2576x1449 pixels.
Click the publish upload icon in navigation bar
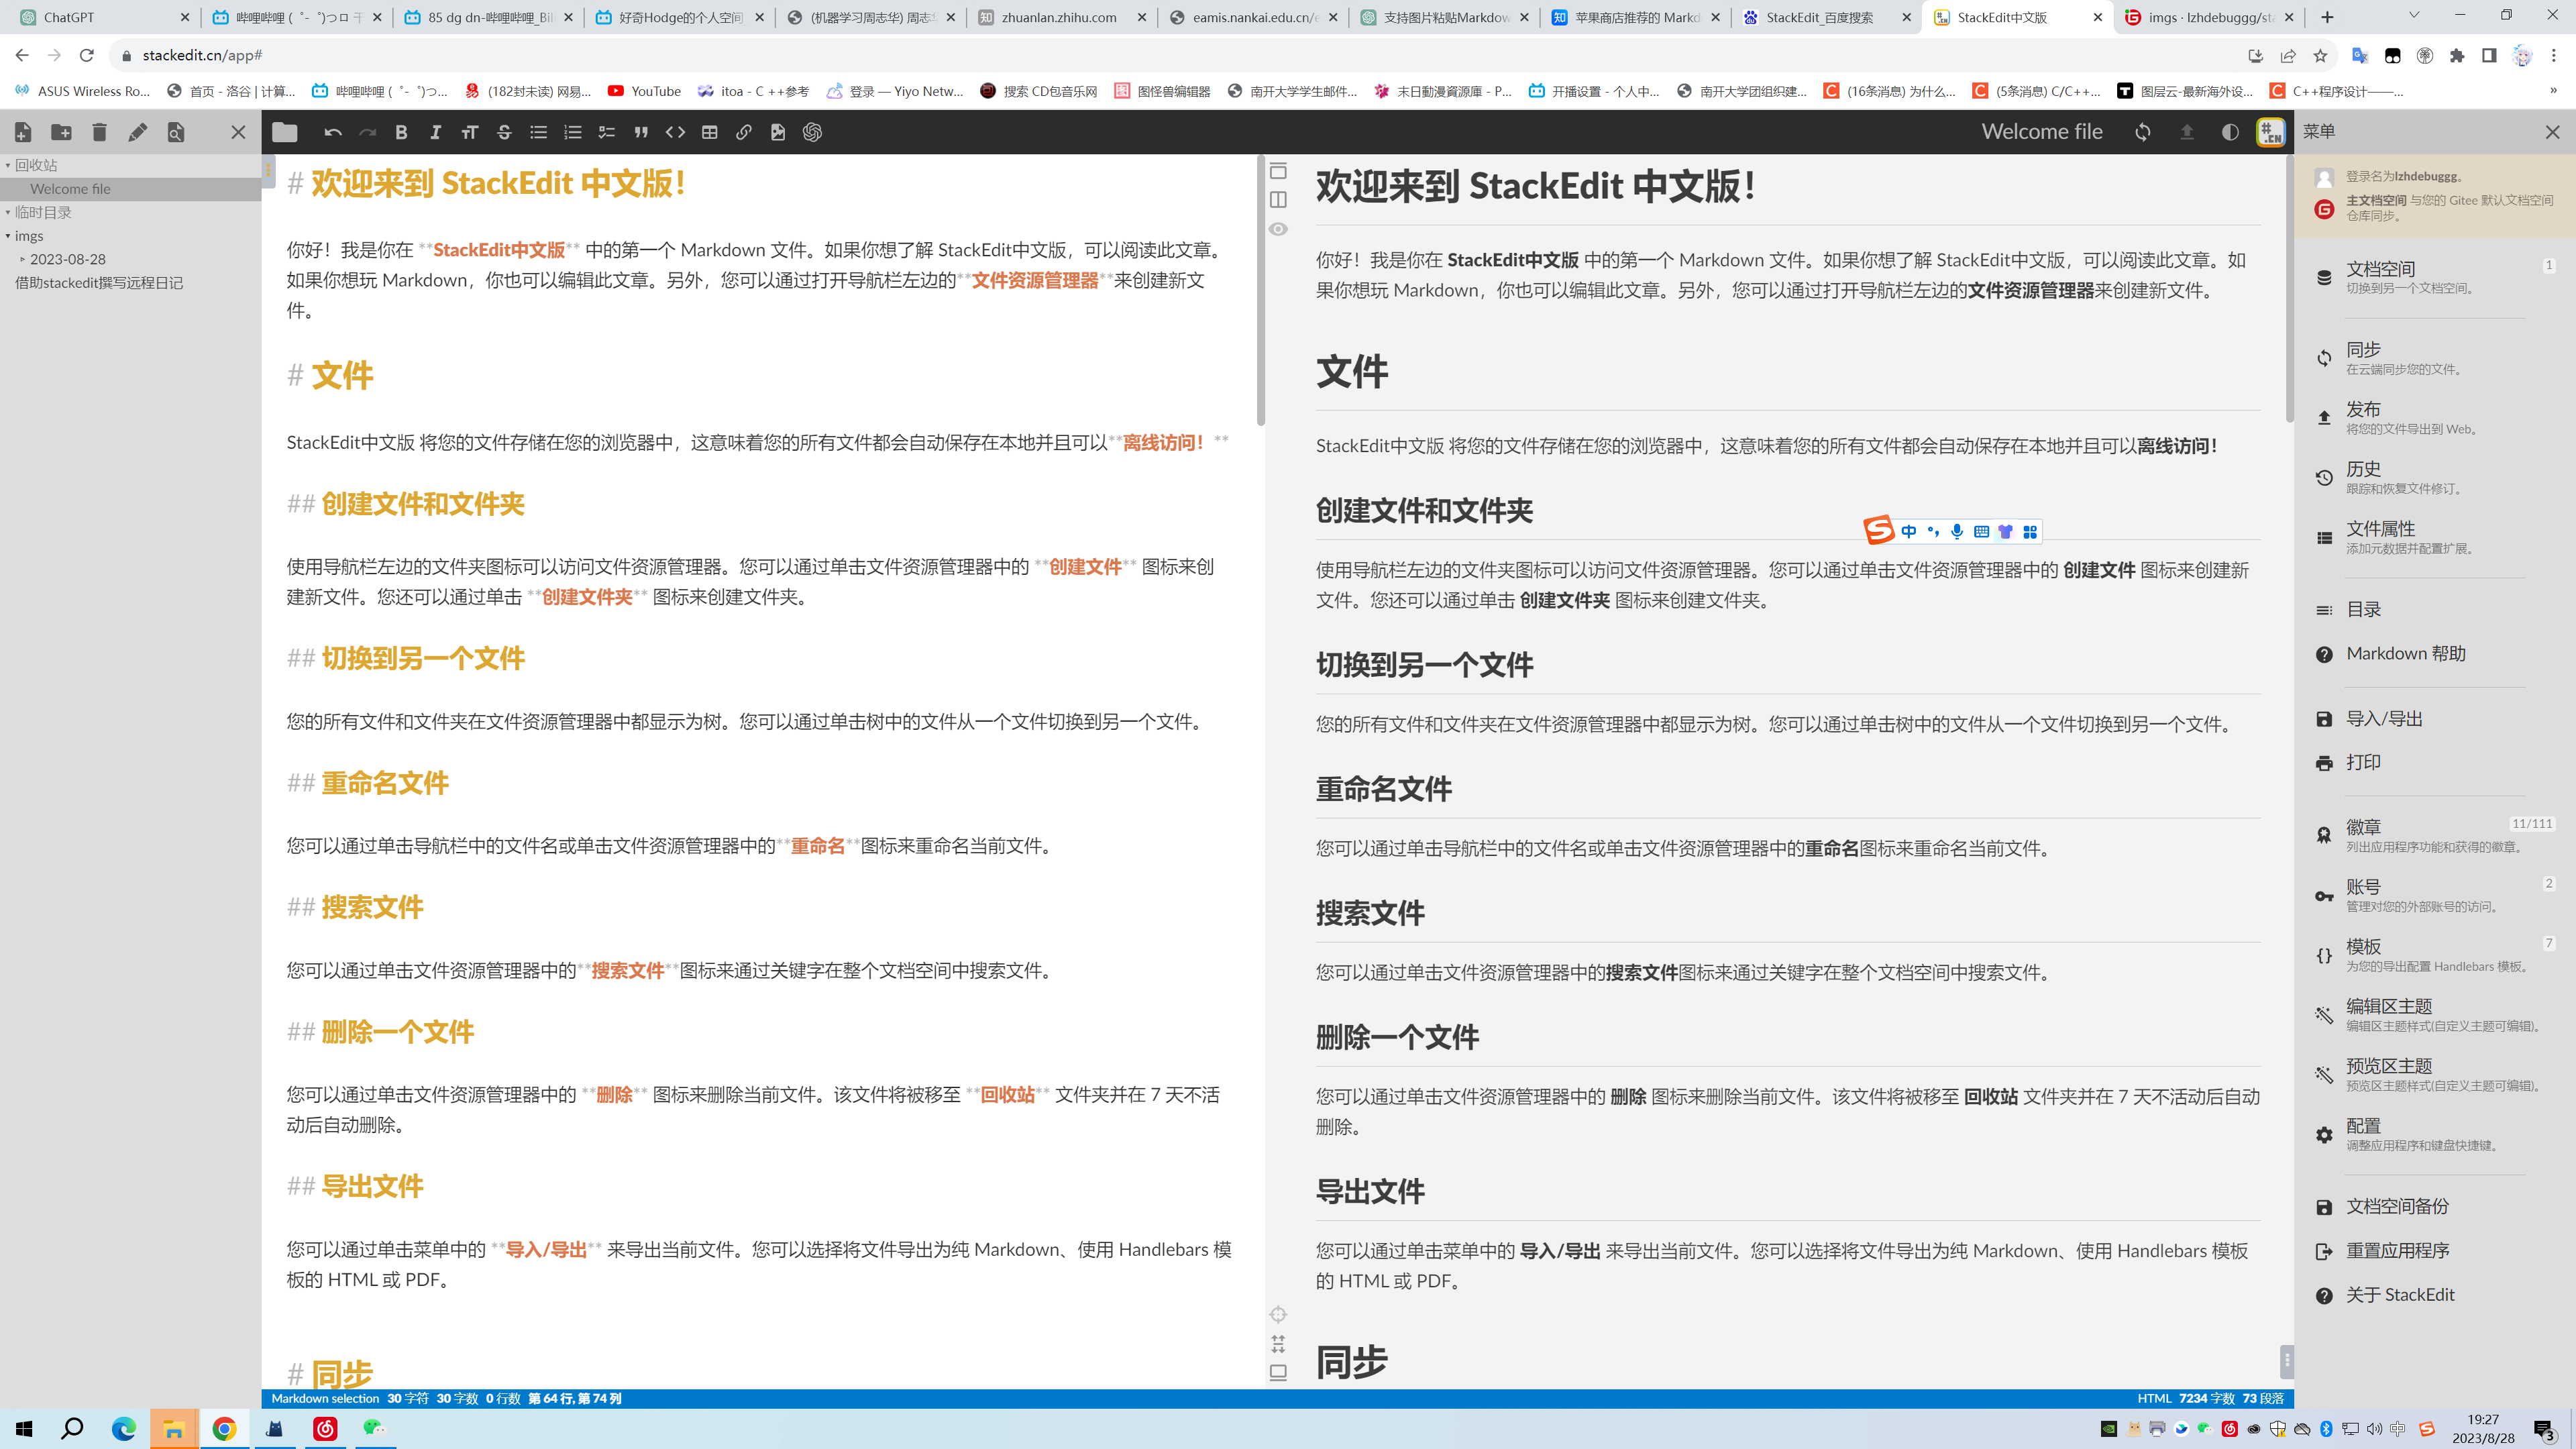[x=2186, y=132]
